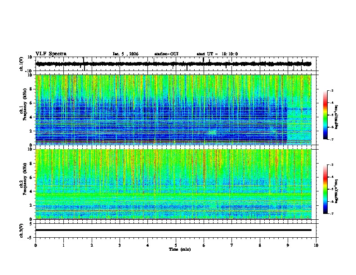Click the "3" tick on the time axis
356x275 pixels.
click(120, 245)
